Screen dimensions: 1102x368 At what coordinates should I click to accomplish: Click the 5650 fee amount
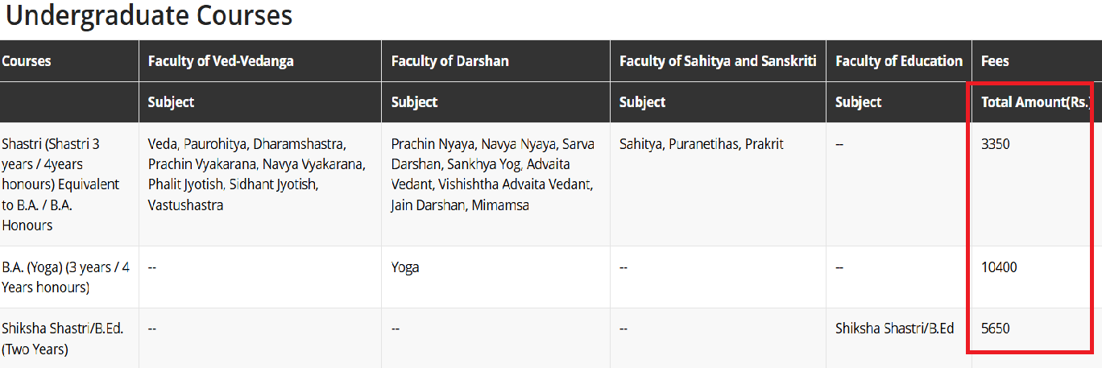[x=995, y=329]
